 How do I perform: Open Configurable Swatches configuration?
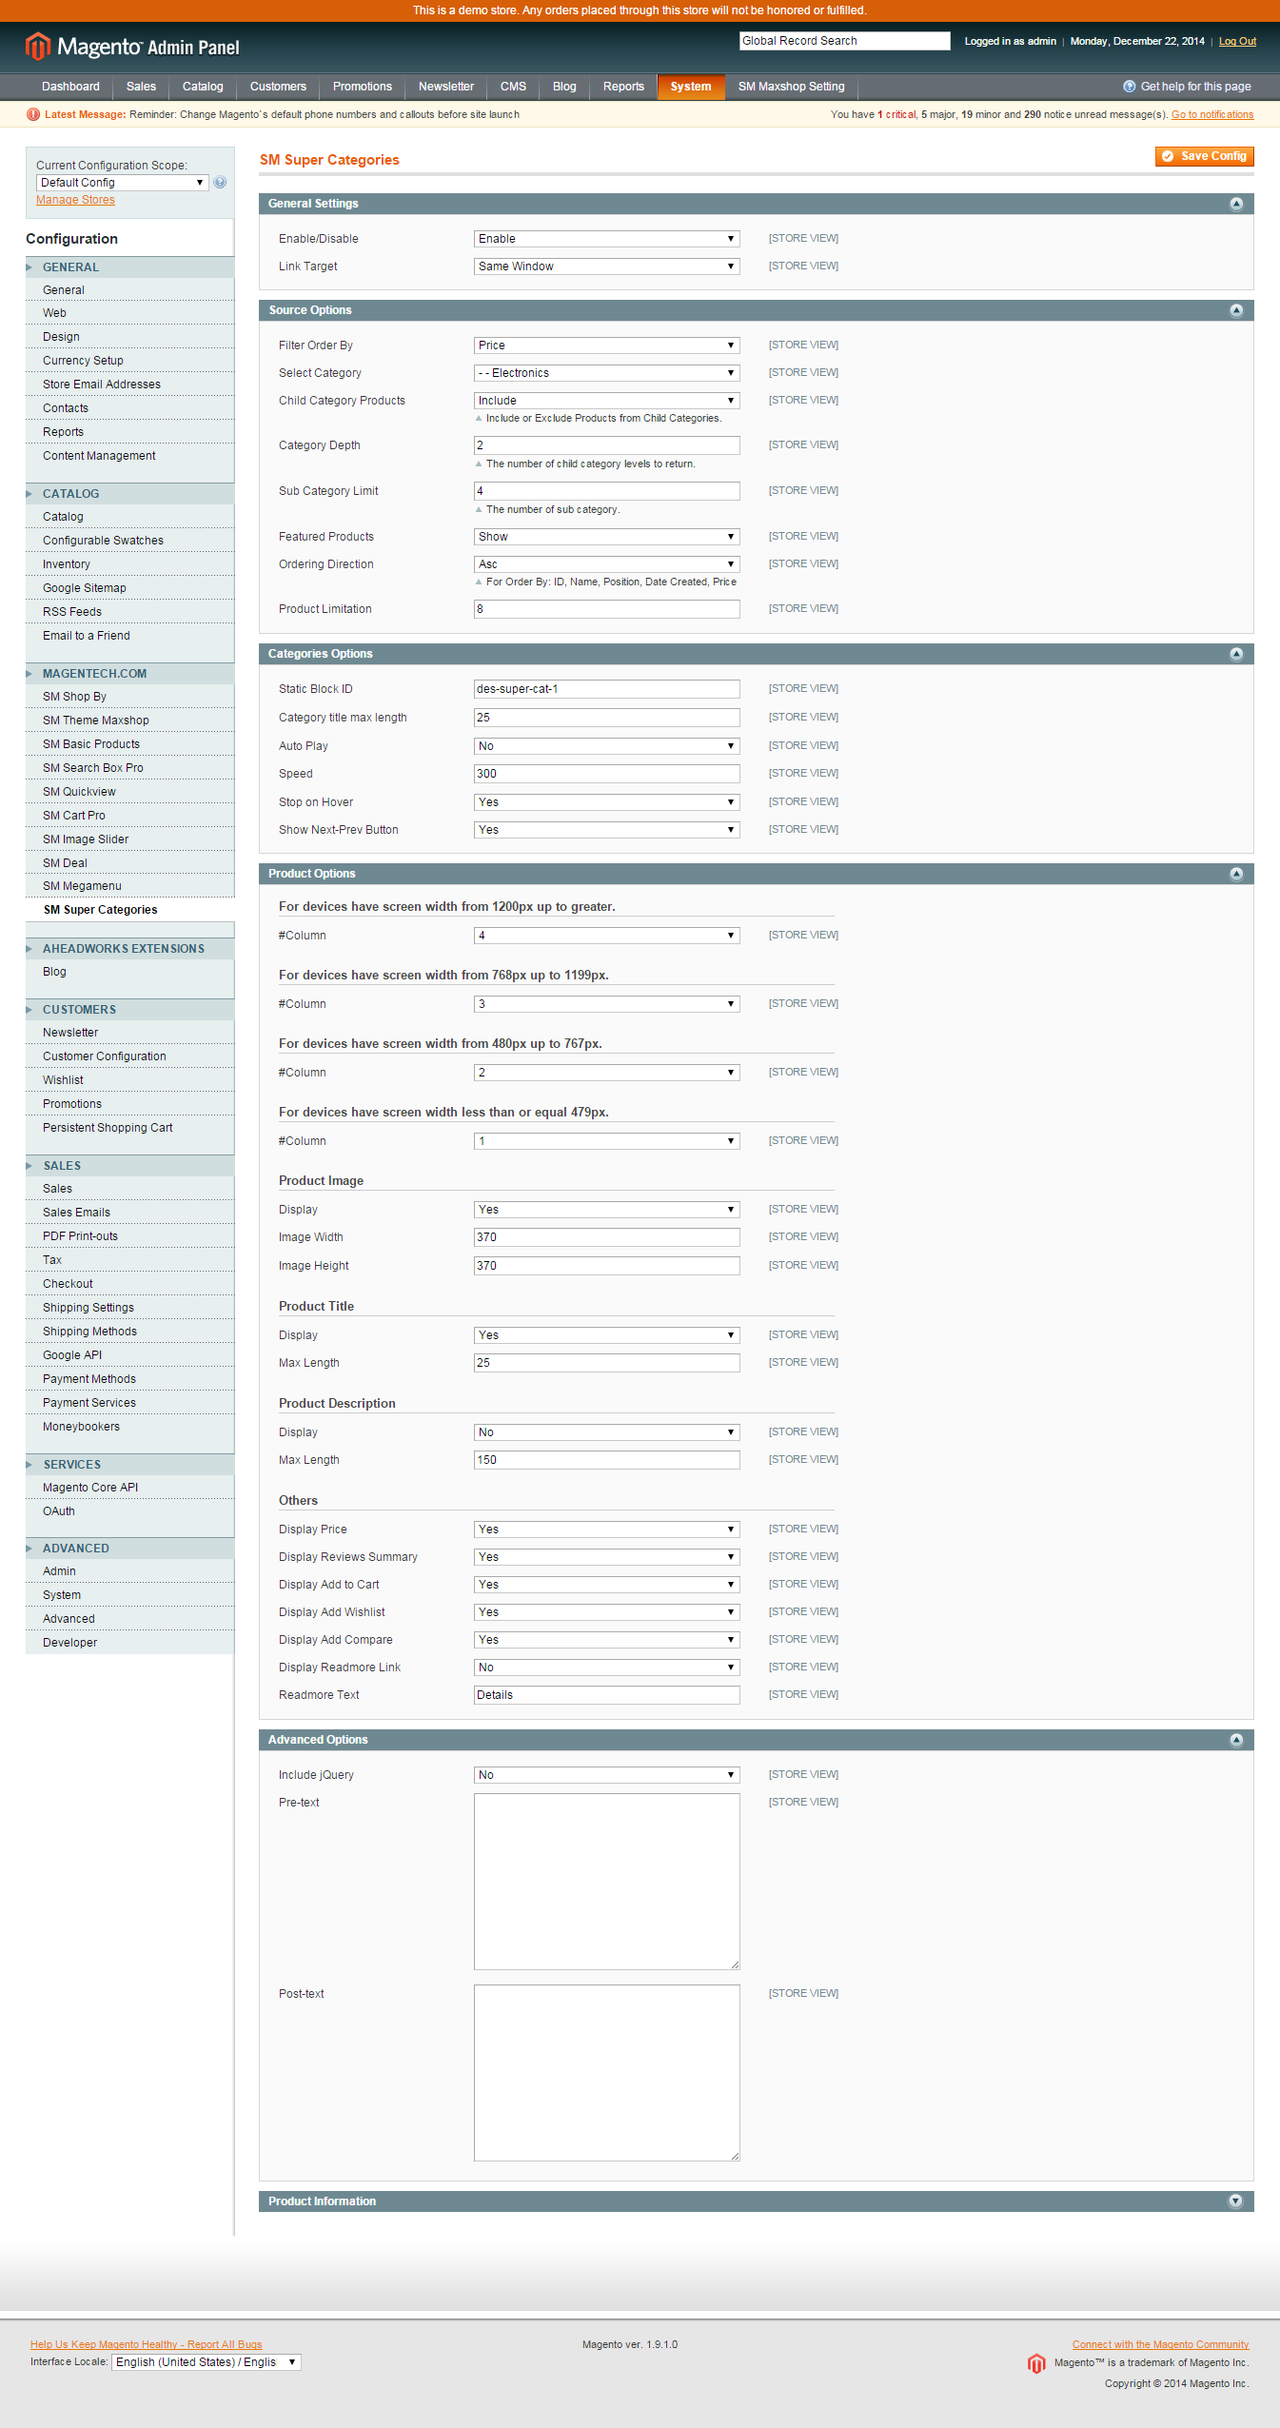(x=129, y=541)
